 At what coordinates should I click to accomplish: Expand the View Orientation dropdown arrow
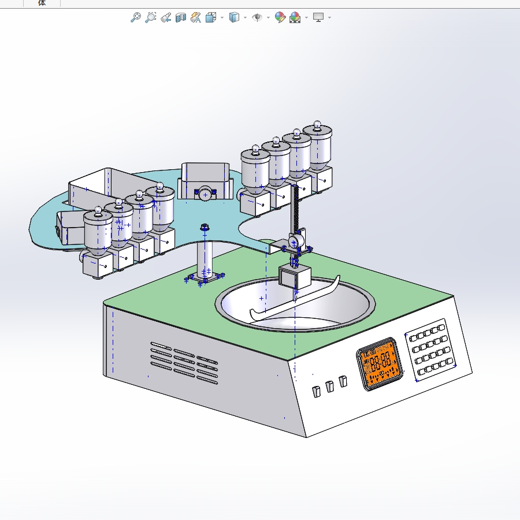(x=222, y=17)
